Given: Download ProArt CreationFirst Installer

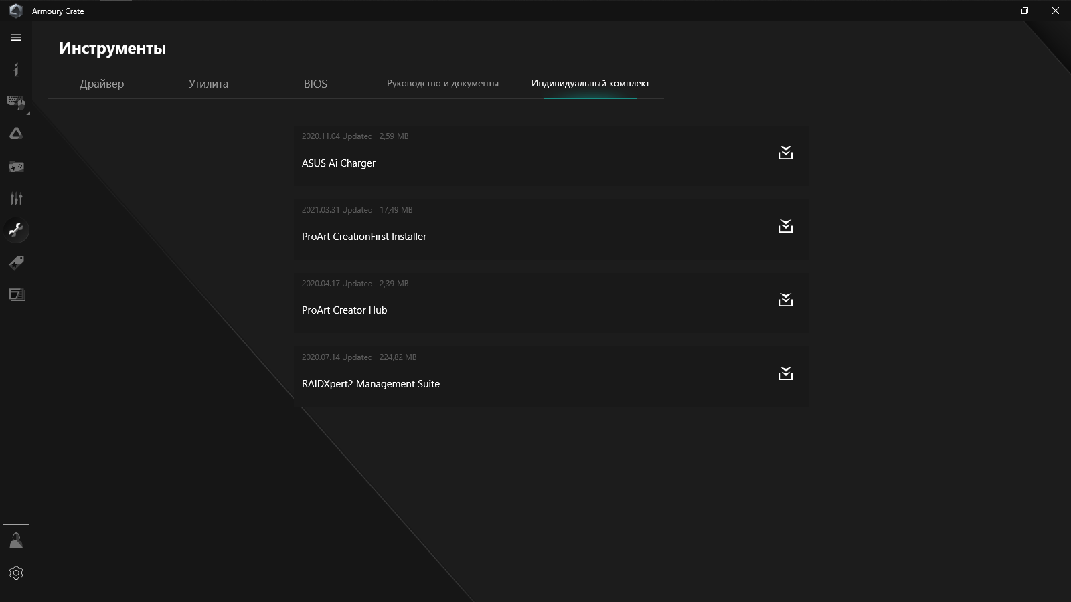Looking at the screenshot, I should (786, 227).
